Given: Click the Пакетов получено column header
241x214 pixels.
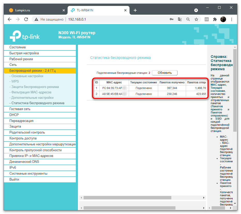Looking at the screenshot, I should pyautogui.click(x=172, y=82).
